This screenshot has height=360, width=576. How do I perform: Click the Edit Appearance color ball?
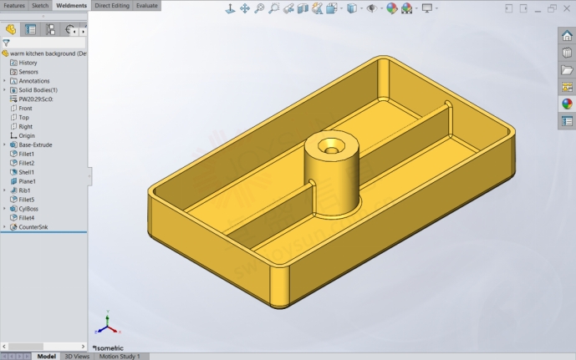[392, 8]
